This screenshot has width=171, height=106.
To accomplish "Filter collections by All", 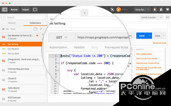I will click(x=3, y=29).
